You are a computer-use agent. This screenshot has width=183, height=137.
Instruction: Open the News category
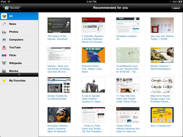tap(19, 24)
